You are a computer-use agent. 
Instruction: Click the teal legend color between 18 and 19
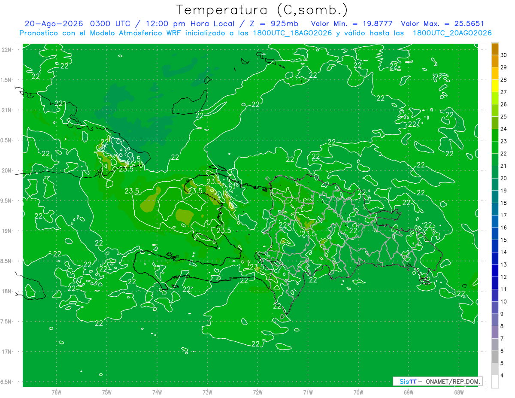tap(495, 197)
